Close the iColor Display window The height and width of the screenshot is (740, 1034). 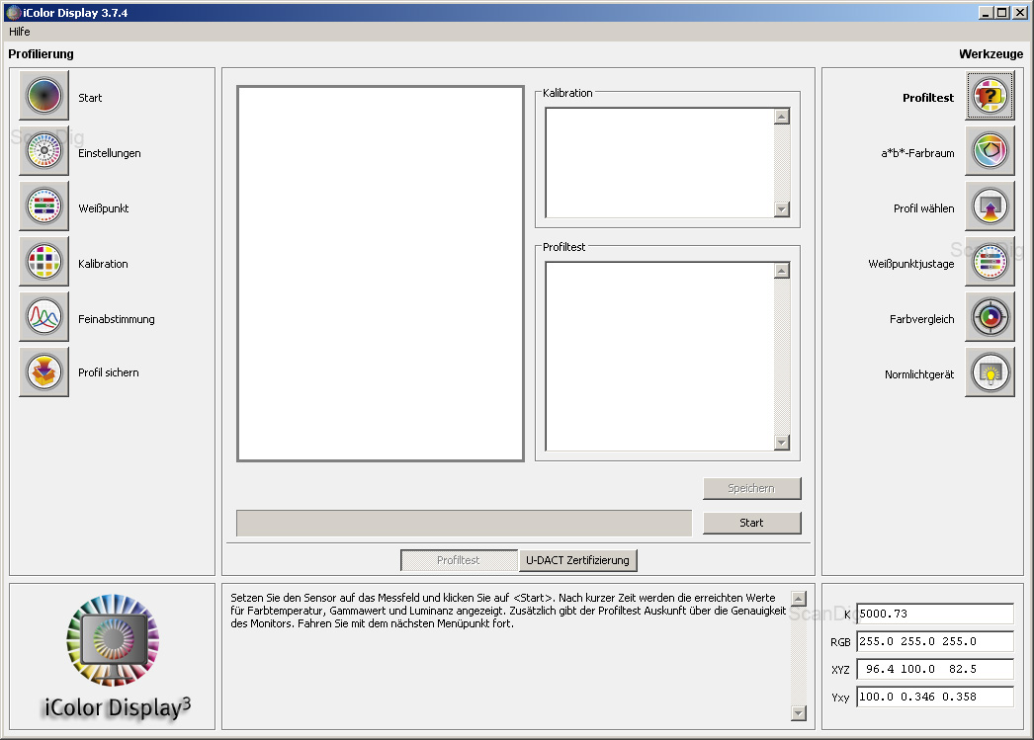pos(1019,13)
